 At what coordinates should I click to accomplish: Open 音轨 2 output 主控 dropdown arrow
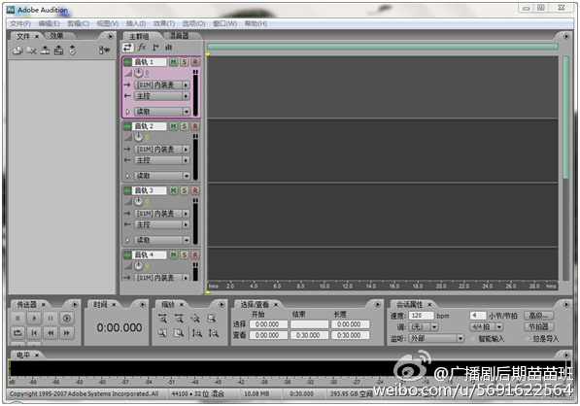pos(187,160)
